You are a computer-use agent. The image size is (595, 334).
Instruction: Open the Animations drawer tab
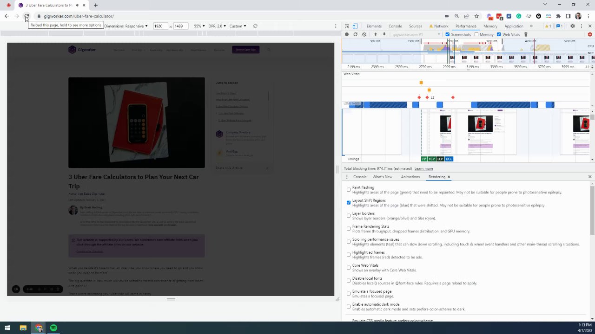(x=410, y=177)
